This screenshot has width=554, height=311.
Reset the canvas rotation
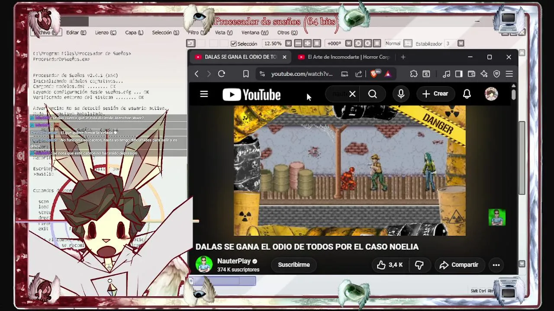pos(377,44)
